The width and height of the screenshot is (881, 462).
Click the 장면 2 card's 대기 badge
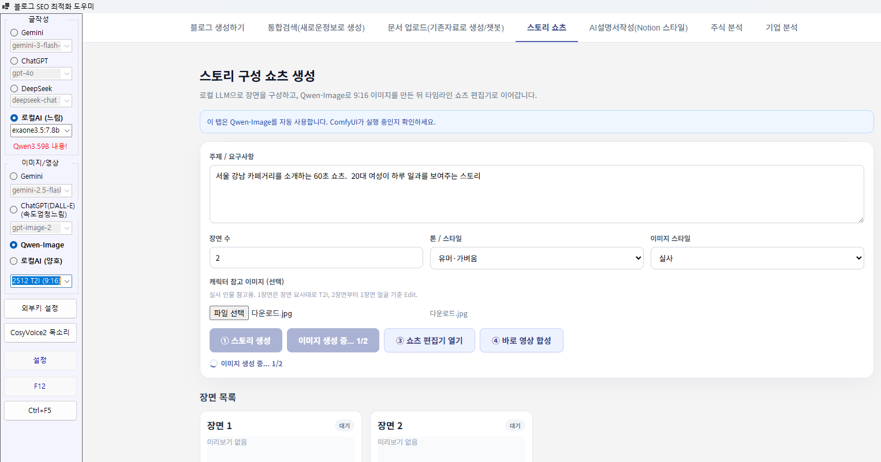point(515,426)
